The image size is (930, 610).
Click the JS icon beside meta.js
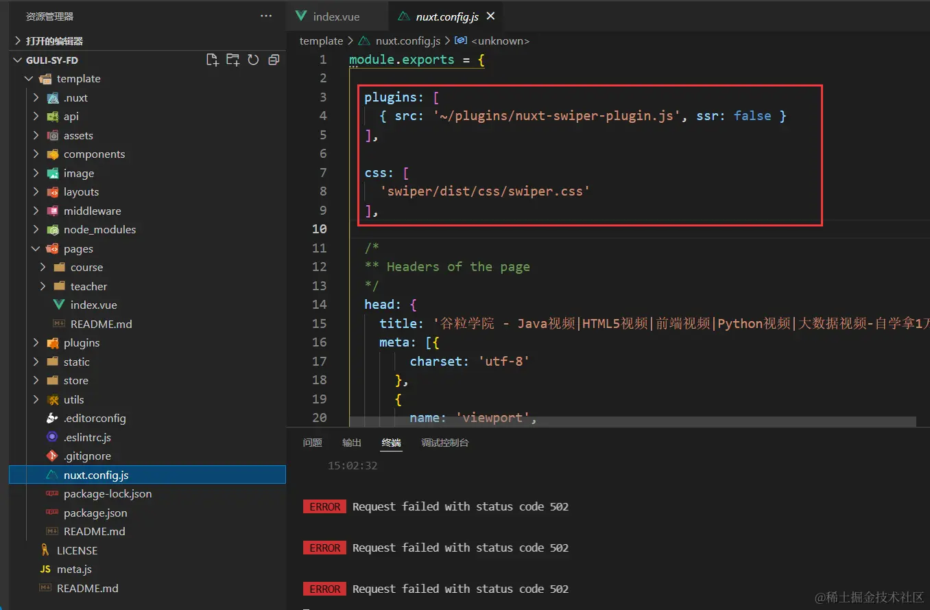(x=45, y=570)
